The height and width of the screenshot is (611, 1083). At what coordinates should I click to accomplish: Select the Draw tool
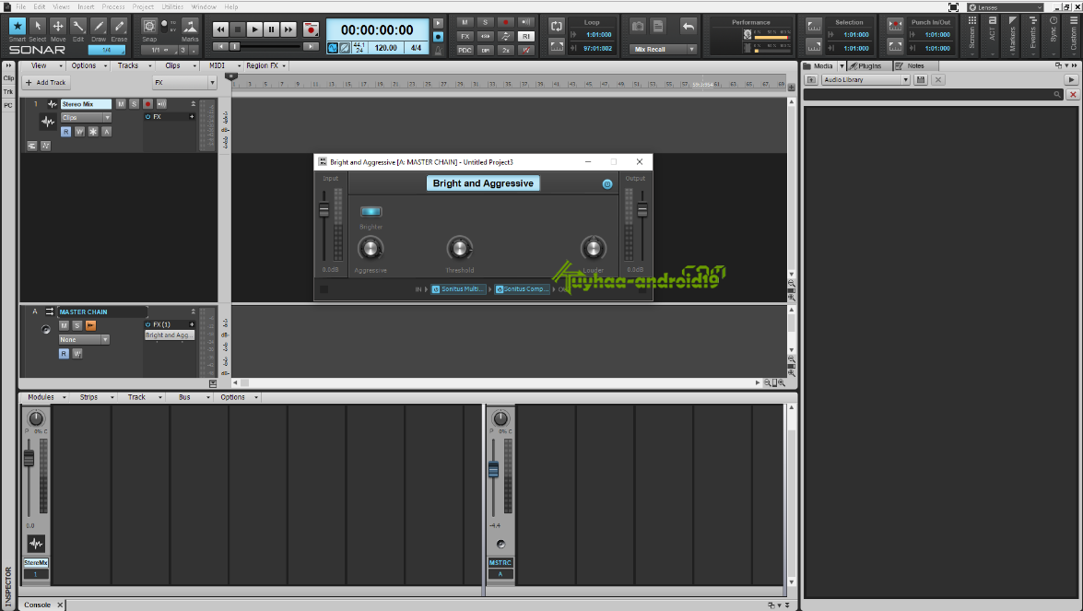[99, 26]
